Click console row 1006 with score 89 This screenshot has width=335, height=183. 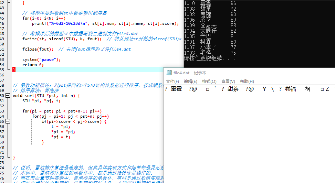[210, 20]
